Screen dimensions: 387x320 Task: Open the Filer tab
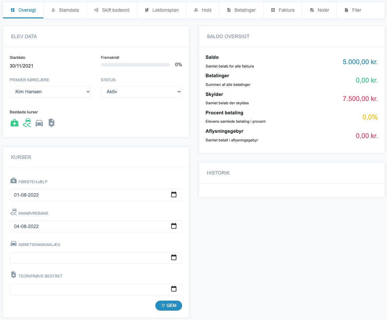353,10
